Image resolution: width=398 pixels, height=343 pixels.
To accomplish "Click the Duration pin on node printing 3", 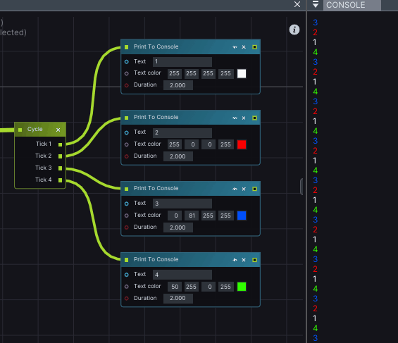I will pos(126,227).
